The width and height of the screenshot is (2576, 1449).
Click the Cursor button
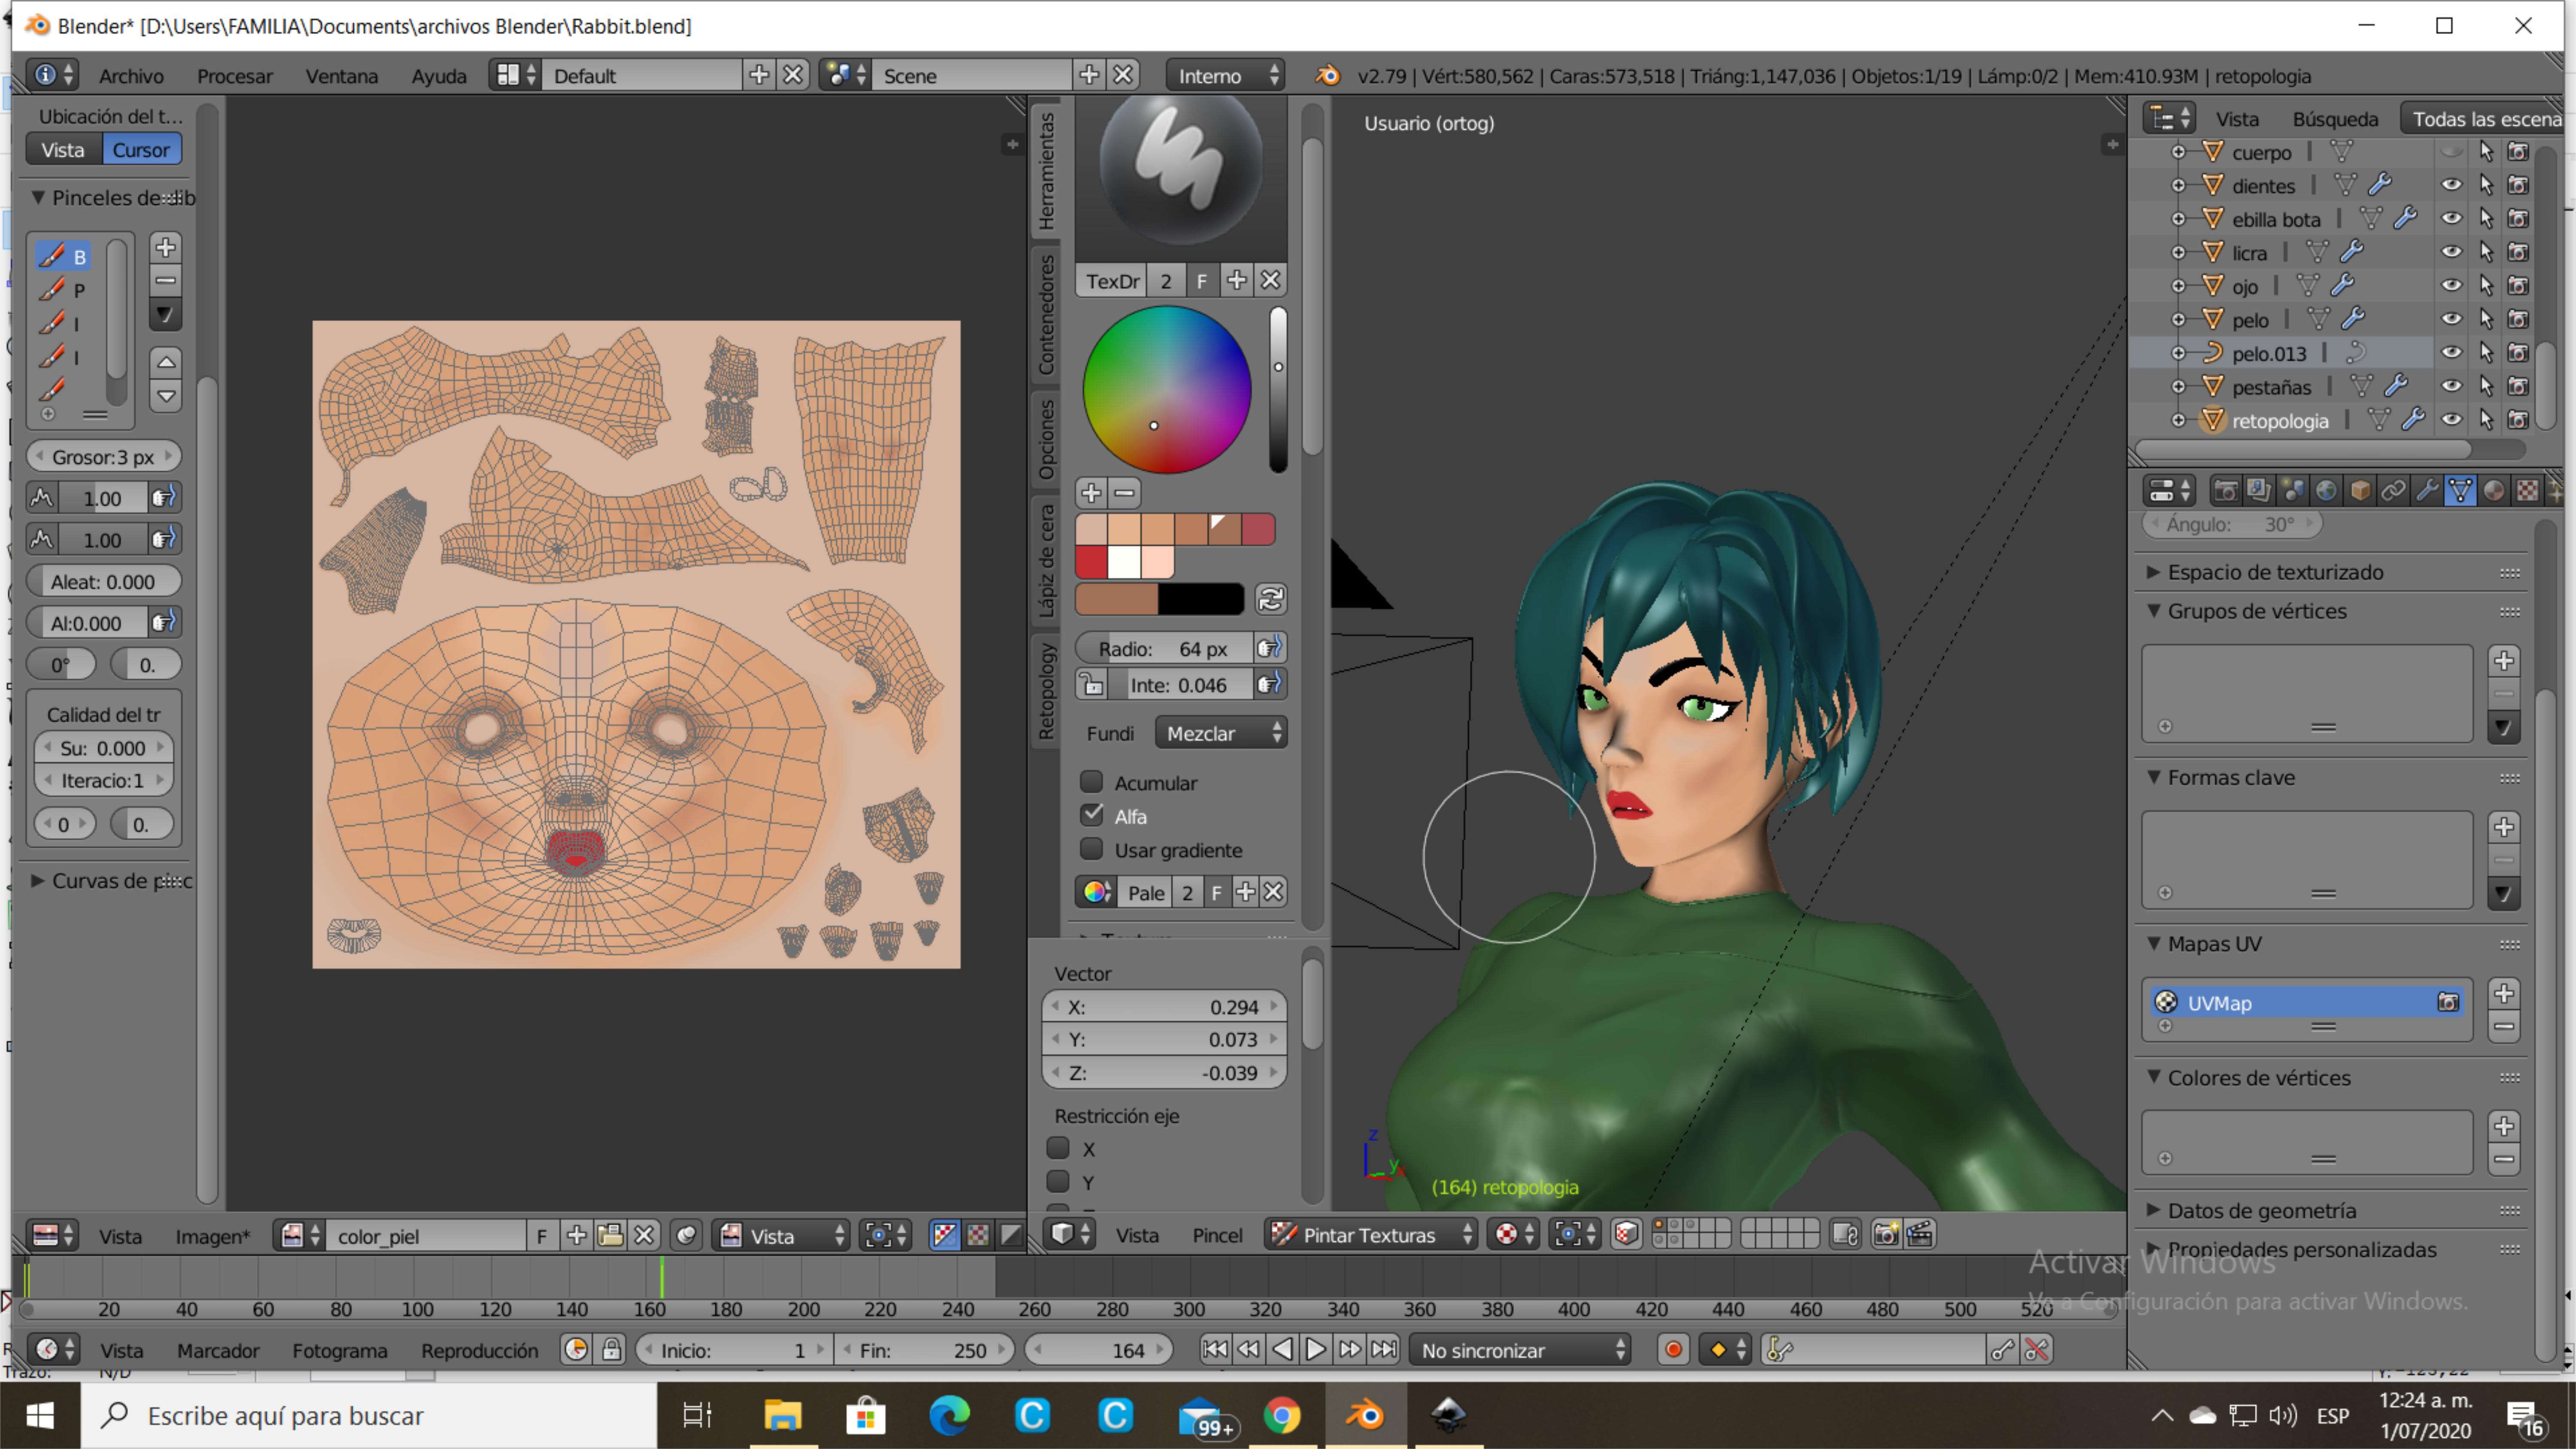pyautogui.click(x=141, y=150)
